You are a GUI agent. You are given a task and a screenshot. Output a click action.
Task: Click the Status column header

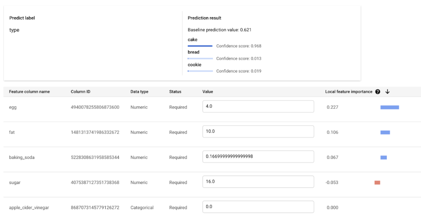click(x=175, y=92)
